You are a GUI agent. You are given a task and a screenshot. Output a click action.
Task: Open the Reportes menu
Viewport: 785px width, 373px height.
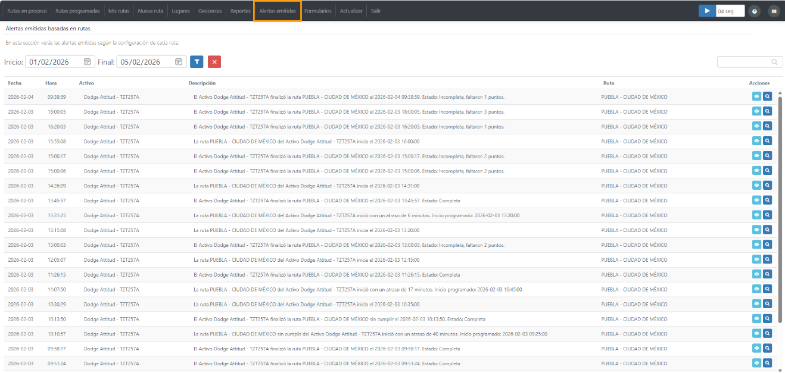240,11
